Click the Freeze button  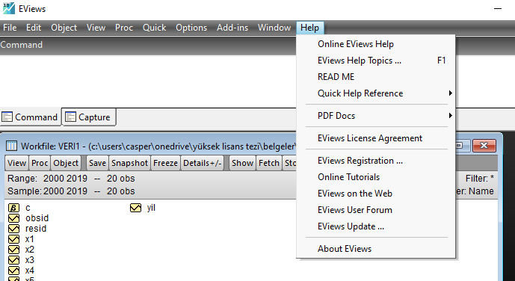click(165, 163)
